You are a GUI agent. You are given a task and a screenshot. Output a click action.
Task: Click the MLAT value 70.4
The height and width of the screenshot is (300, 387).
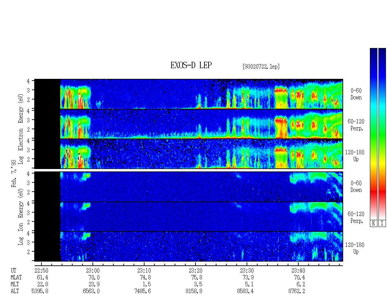click(x=299, y=277)
